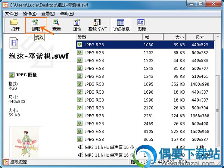Image resolution: width=224 pixels, height=168 pixels.
Task: Click the speaker icon of the 4 KB MP3 row
Action: coord(80,147)
